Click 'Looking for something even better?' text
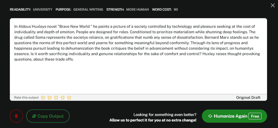278x128 pixels. (165, 115)
